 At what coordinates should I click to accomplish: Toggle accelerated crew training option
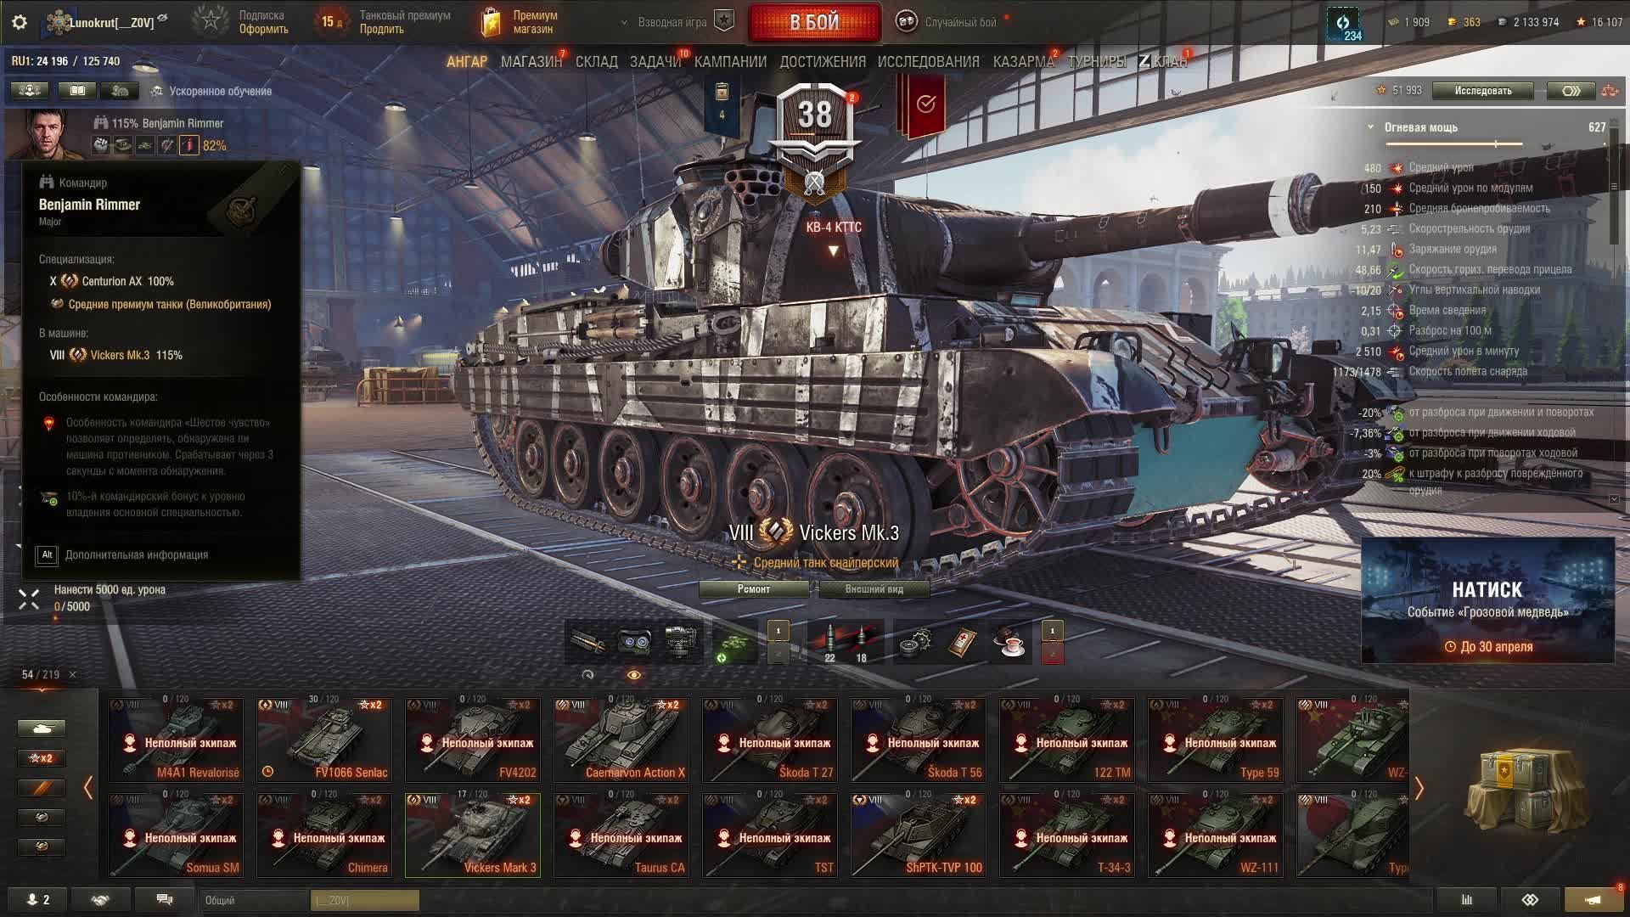click(x=211, y=91)
